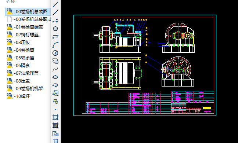This screenshot has height=143, width=238.
Task: Select the Ellipse Arc tool
Action: 55,85
